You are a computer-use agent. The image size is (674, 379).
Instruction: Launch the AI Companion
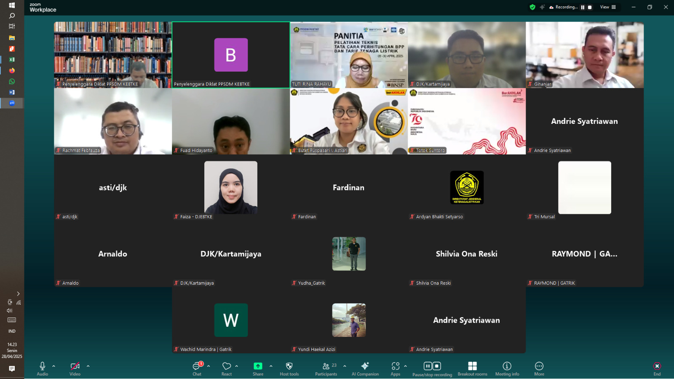tap(365, 368)
